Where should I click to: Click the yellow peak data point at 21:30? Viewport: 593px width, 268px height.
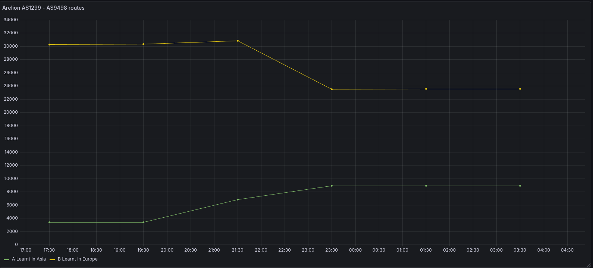238,41
